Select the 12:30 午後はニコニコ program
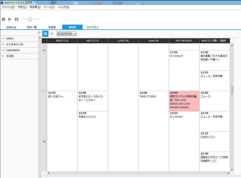This screenshot has width=241, height=178. click(x=92, y=141)
